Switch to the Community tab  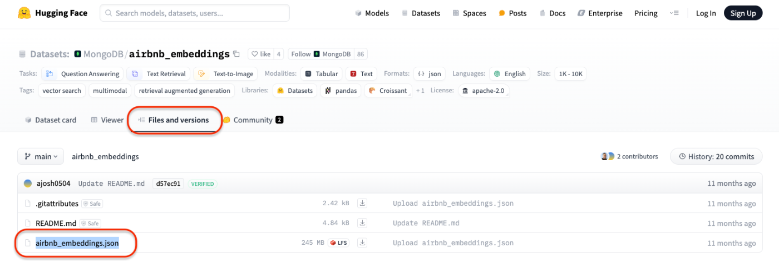click(x=254, y=120)
